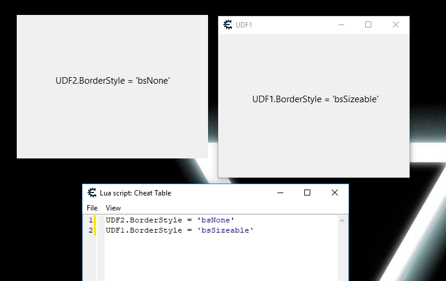This screenshot has height=281, width=446.
Task: Click line number 2 in the editor gutter
Action: tap(90, 230)
